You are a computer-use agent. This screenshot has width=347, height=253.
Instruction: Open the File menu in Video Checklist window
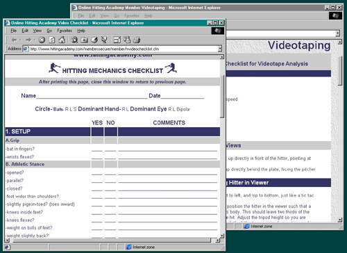coord(13,31)
